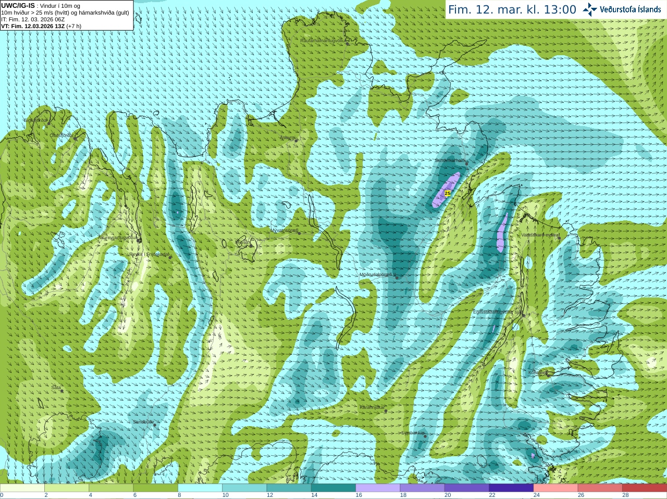Click the Ólafsfjörður station dot
667x499 pixels.
point(76,139)
